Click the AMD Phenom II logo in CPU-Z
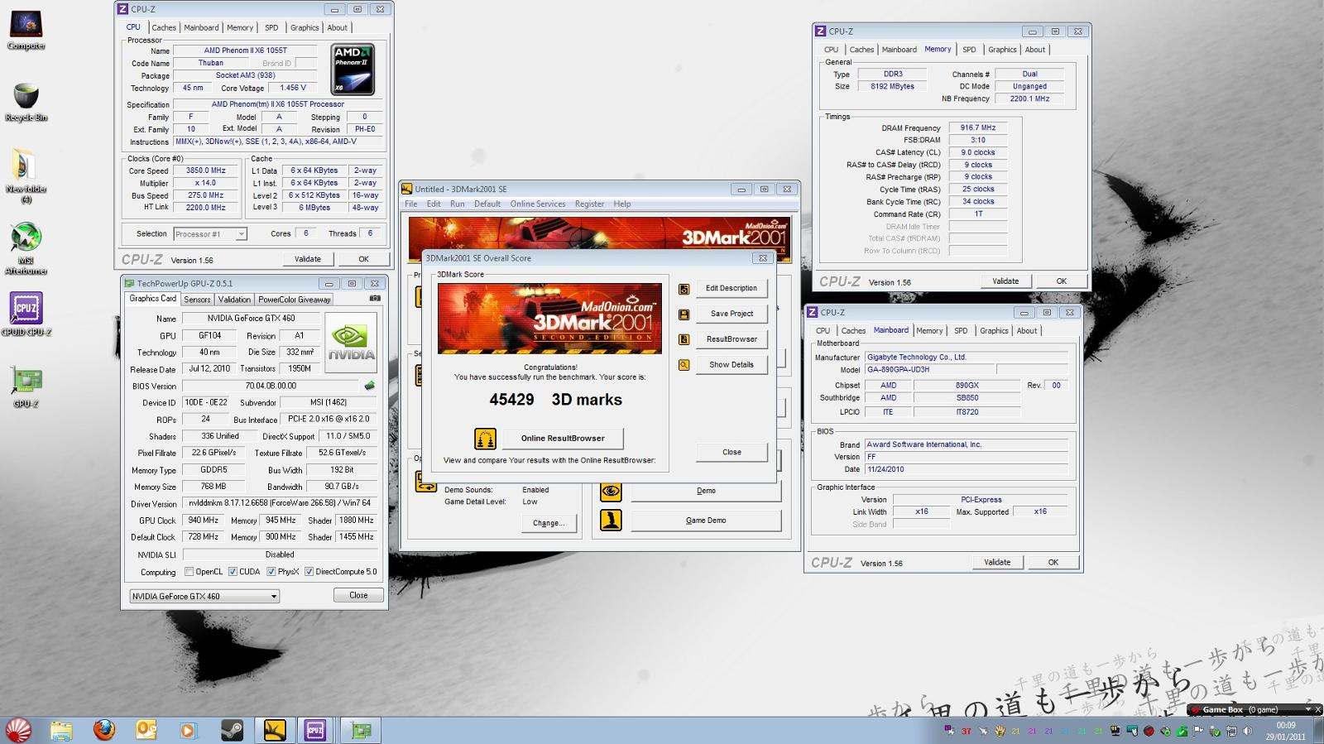Viewport: 1324px width, 744px height. tap(353, 70)
